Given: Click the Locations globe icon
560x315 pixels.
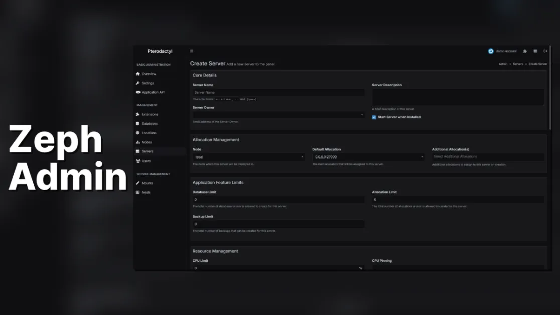Looking at the screenshot, I should (138, 133).
